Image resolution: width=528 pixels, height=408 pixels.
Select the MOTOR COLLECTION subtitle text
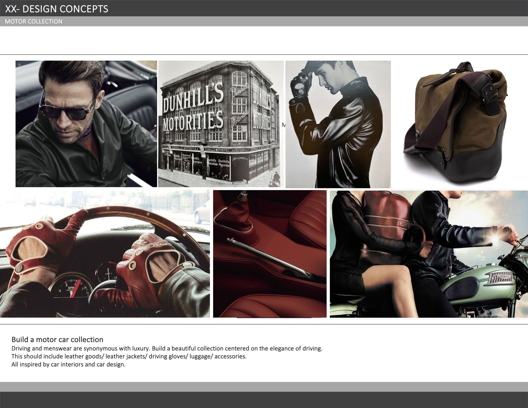34,21
